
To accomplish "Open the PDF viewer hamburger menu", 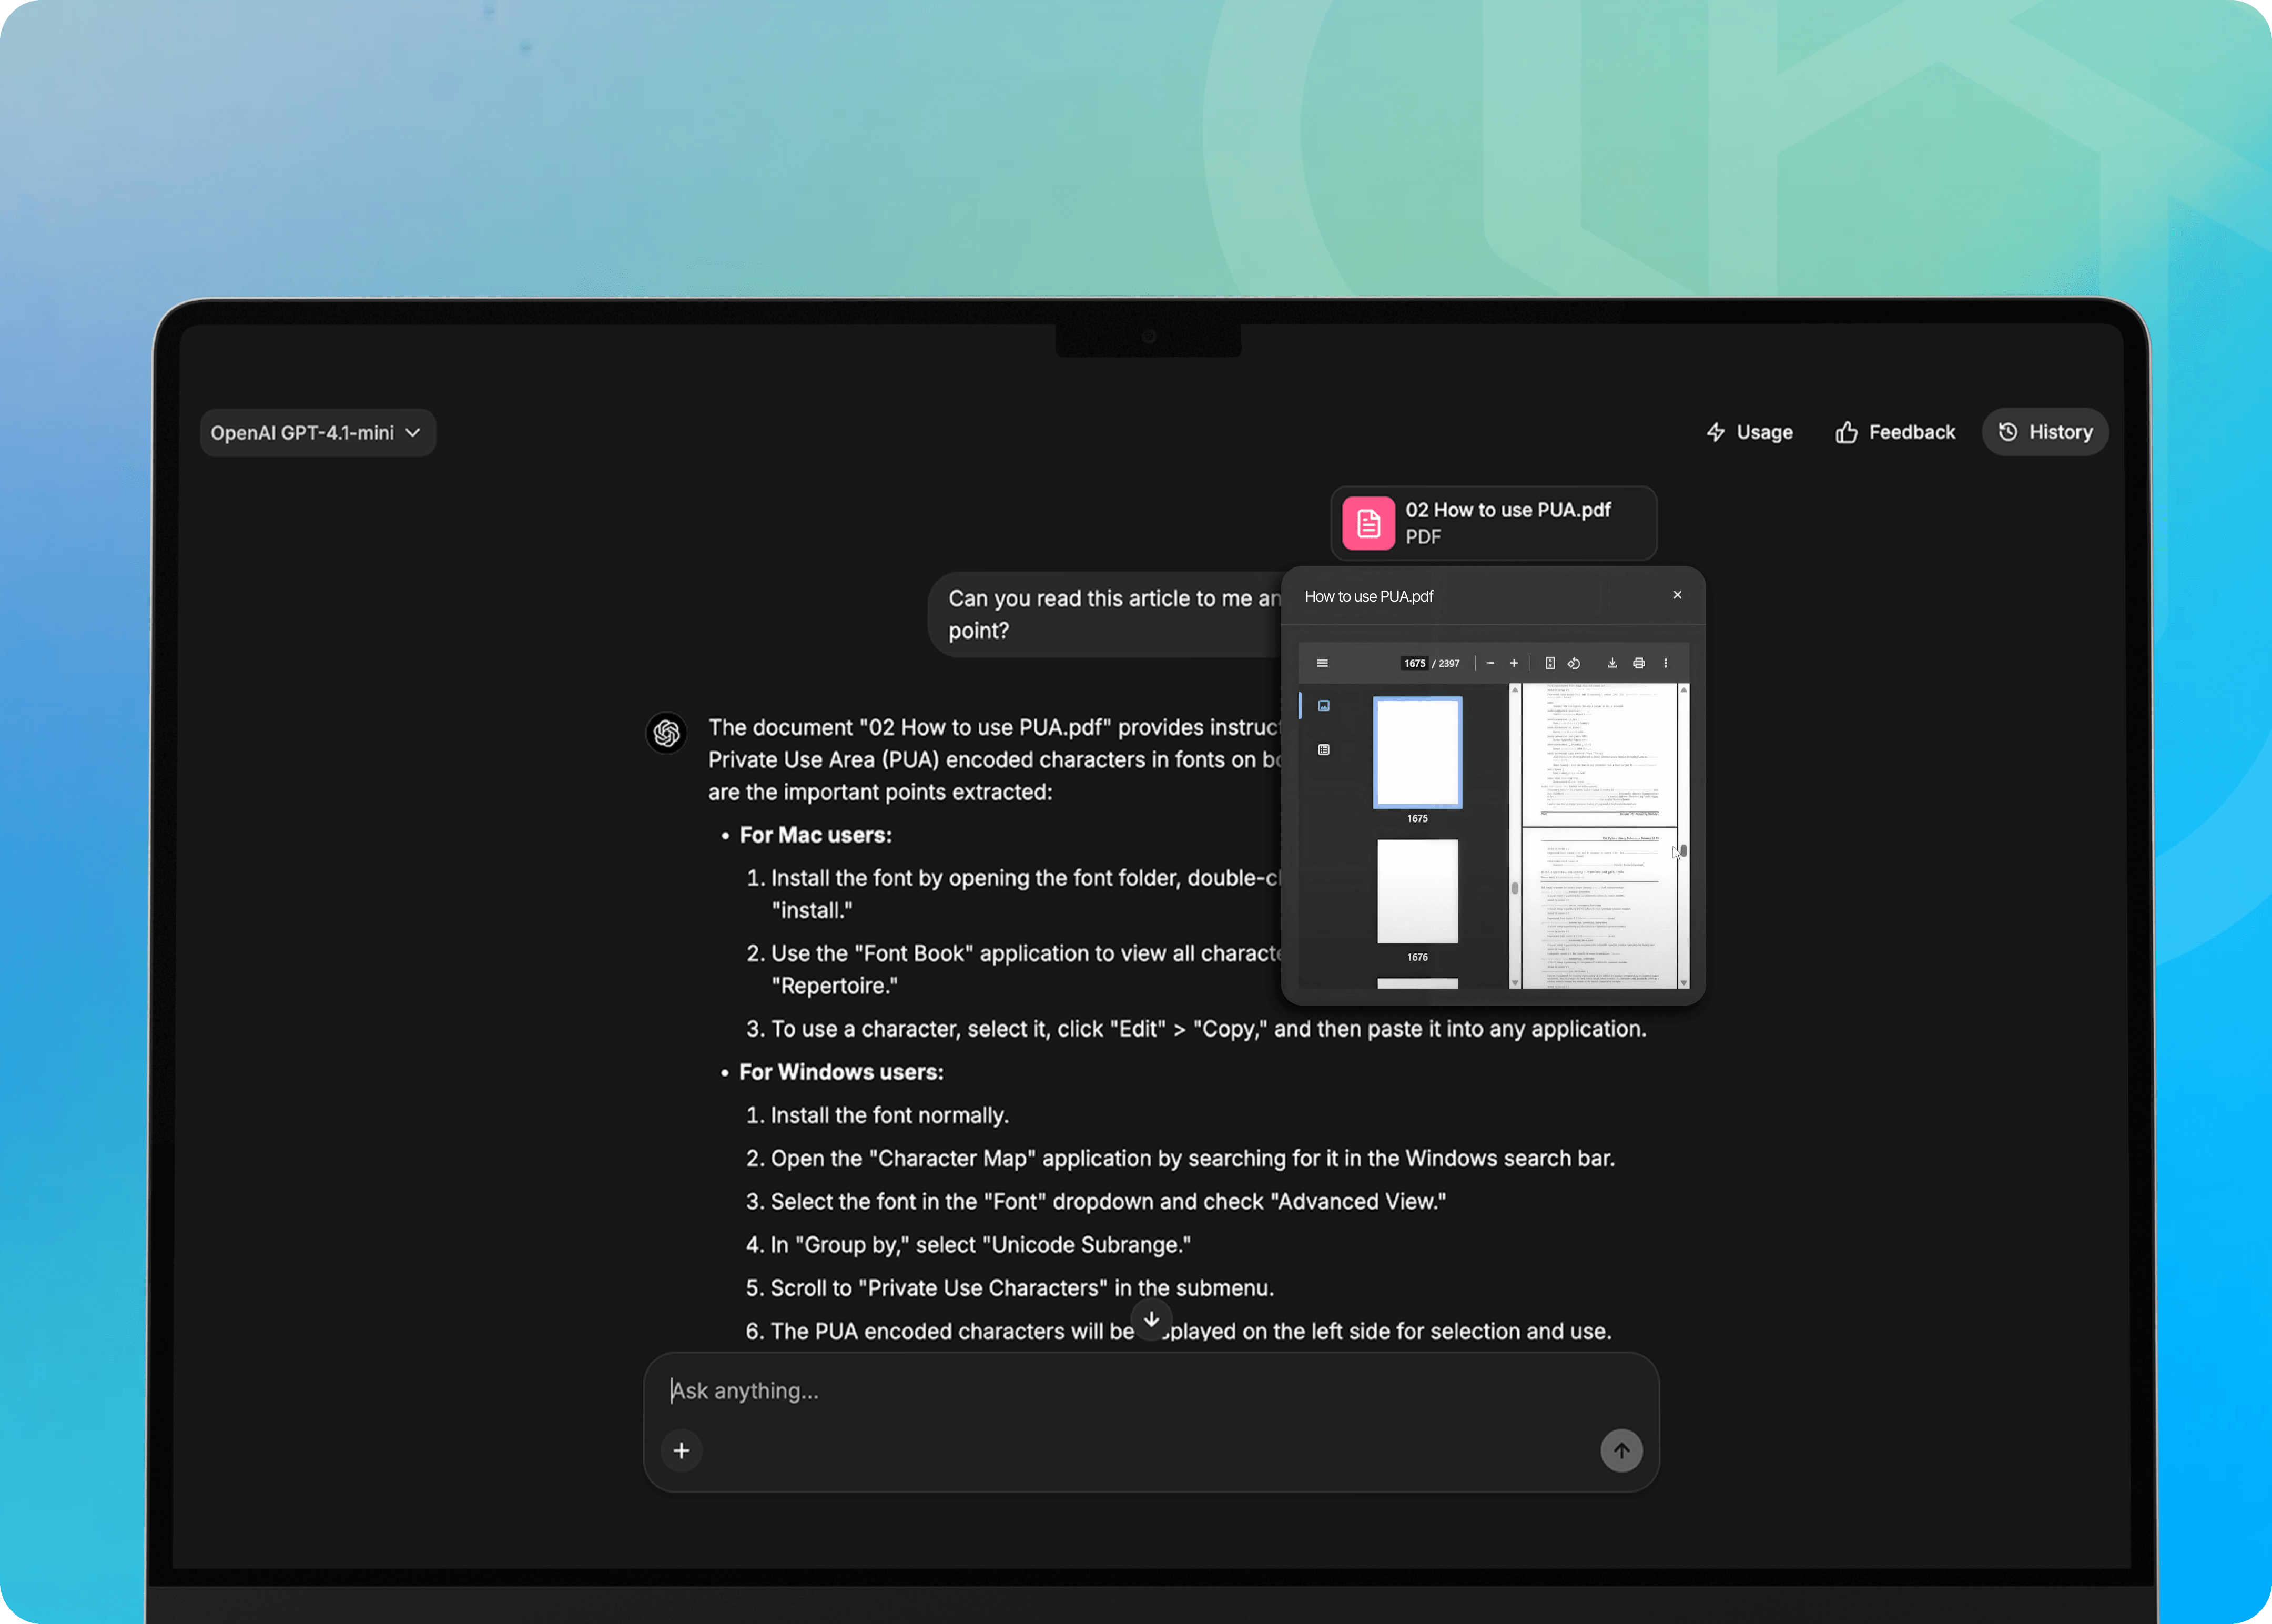I will point(1323,663).
